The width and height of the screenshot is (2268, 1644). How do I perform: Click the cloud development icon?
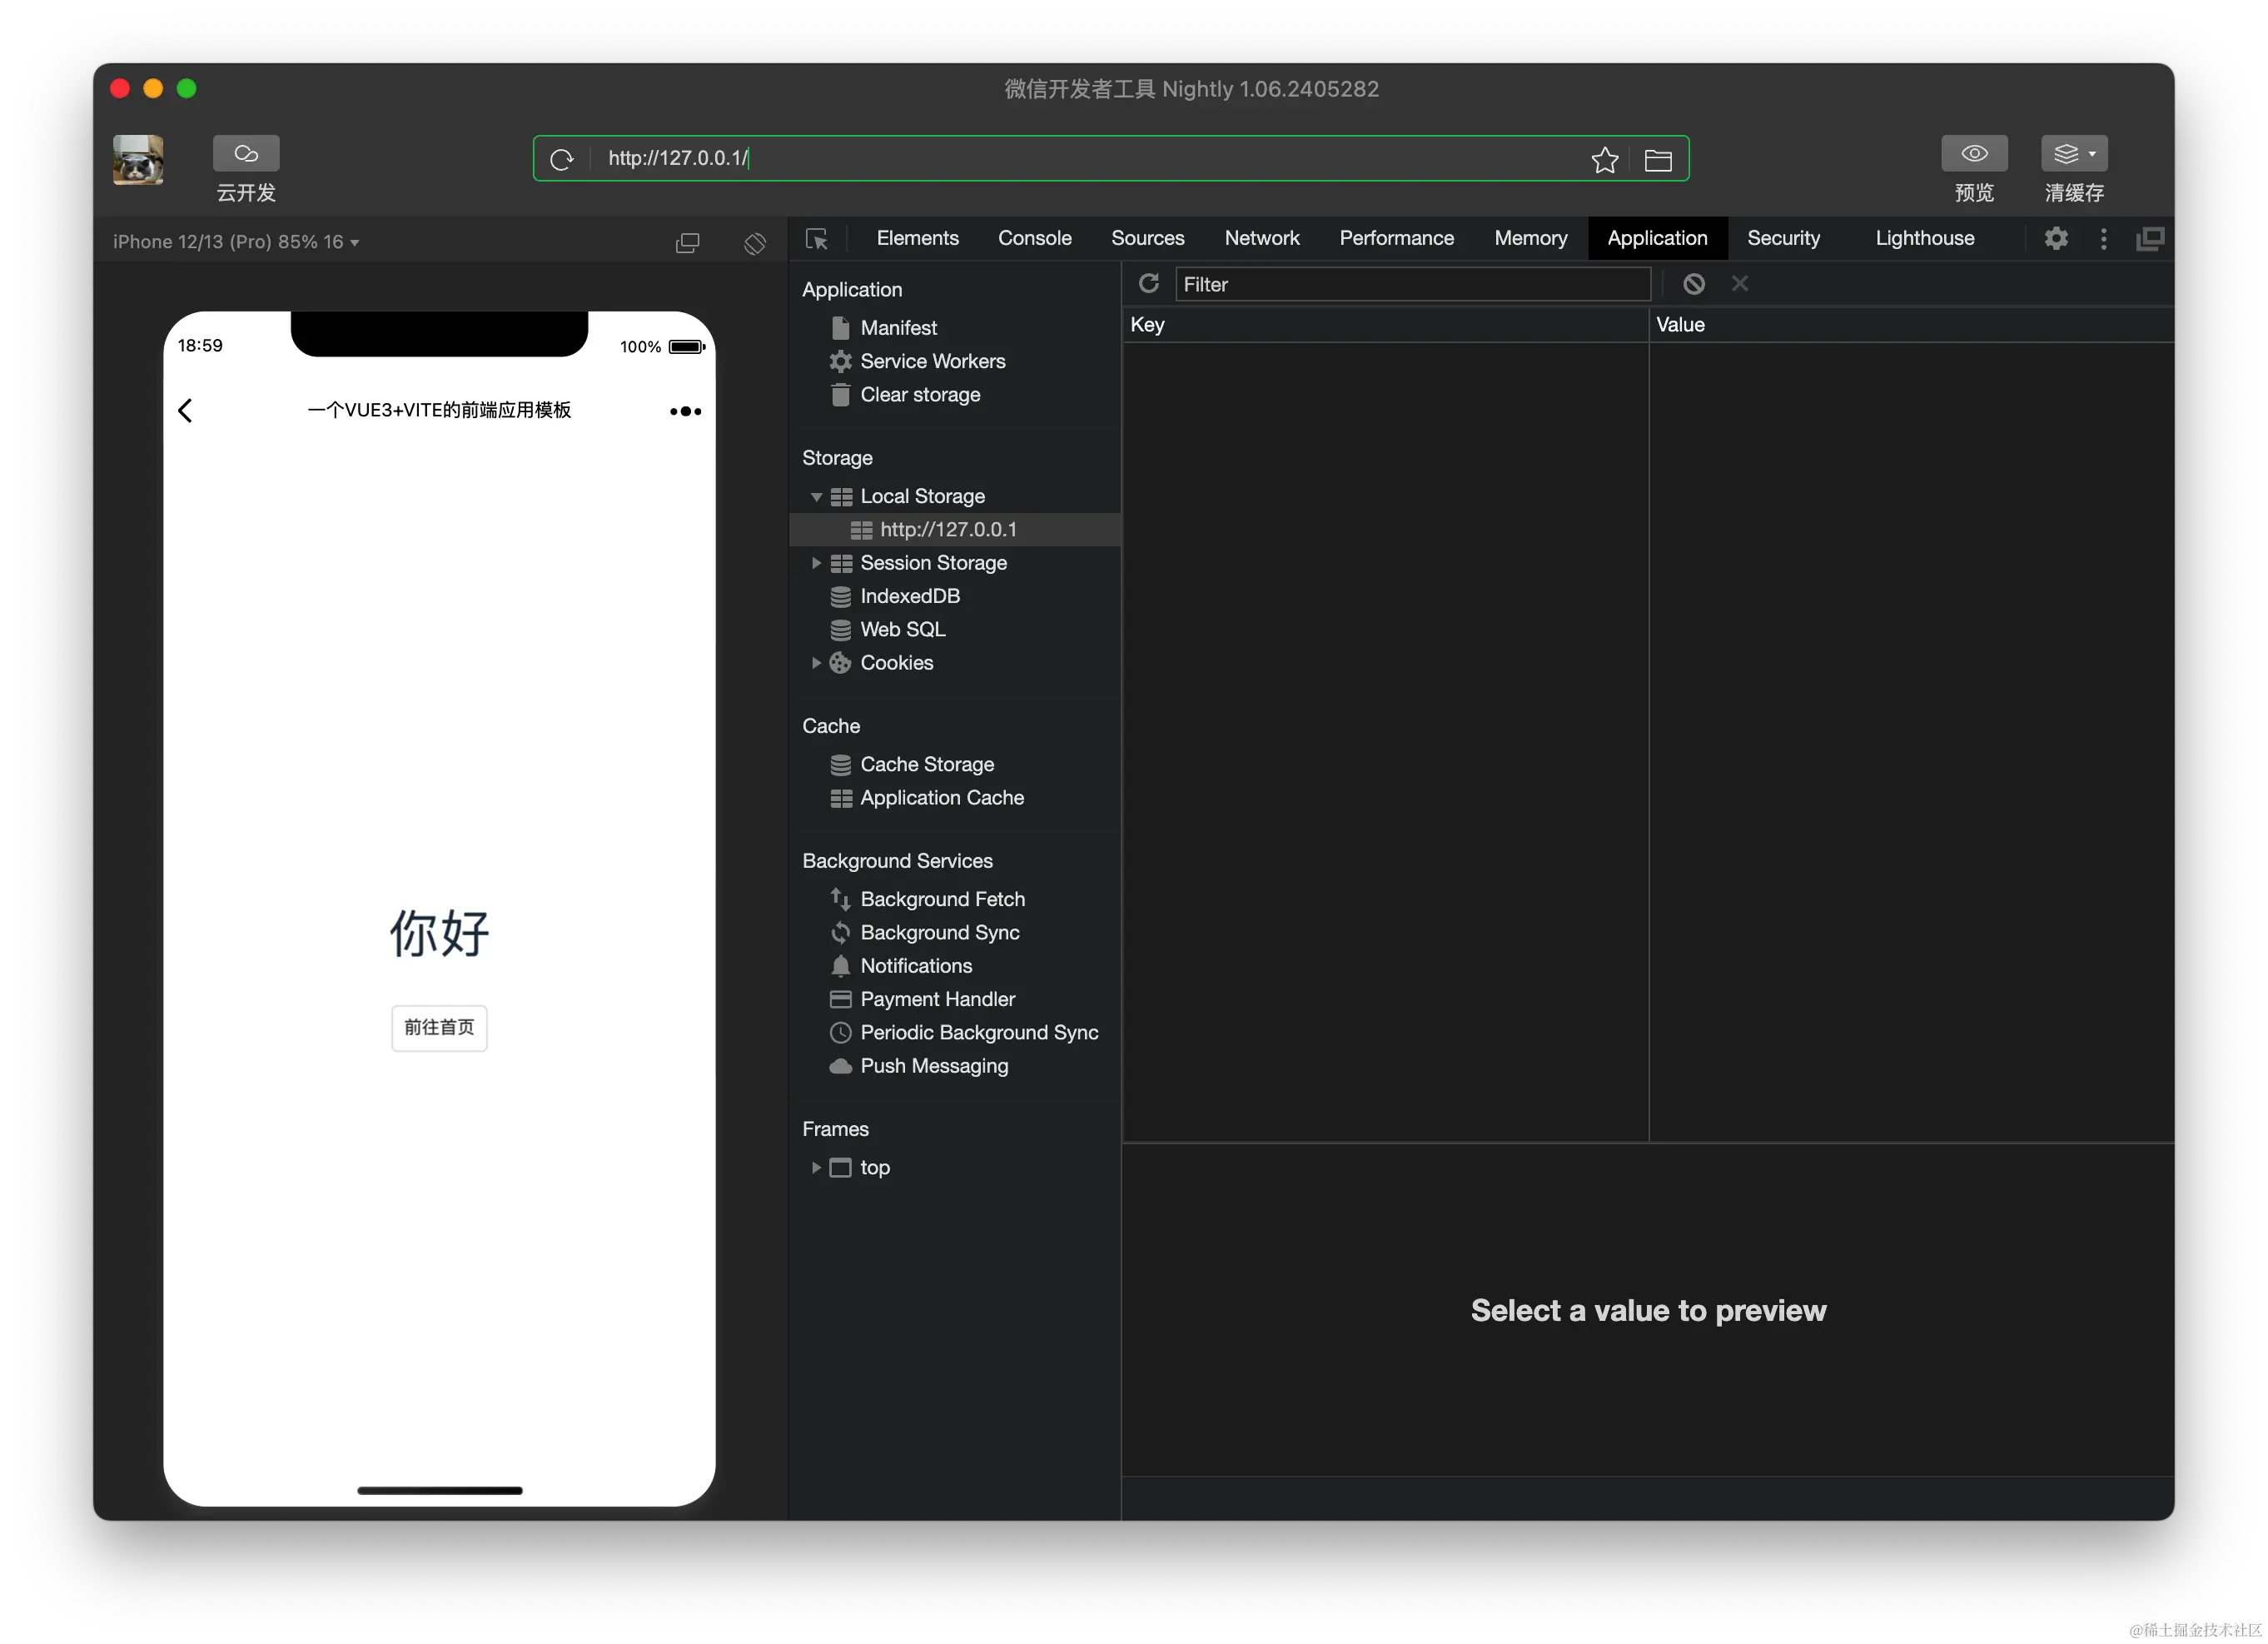(246, 153)
